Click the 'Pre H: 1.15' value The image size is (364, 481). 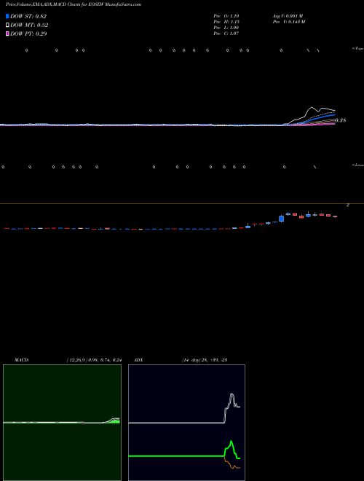226,22
